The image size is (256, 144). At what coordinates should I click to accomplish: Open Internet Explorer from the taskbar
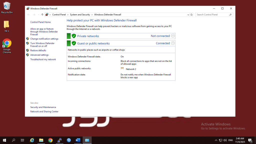32,140
